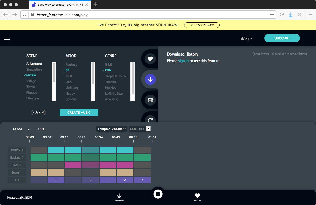Open the hamburger navigation menu
The image size is (316, 205).
7,38
